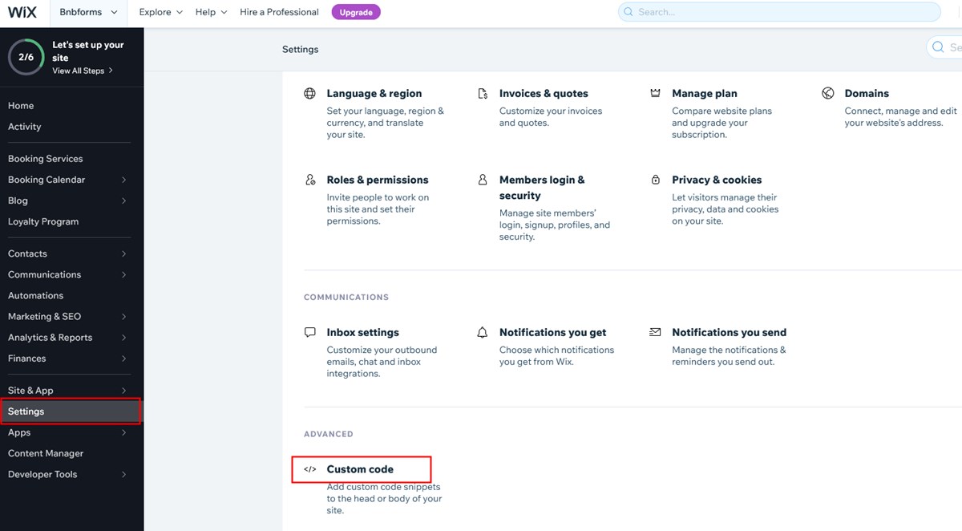Image resolution: width=962 pixels, height=531 pixels.
Task: Open Custom code settings
Action: tap(360, 469)
